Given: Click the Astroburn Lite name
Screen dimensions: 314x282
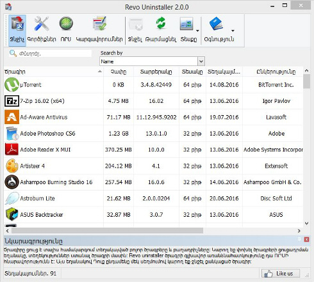Looking at the screenshot, I should (x=37, y=198).
